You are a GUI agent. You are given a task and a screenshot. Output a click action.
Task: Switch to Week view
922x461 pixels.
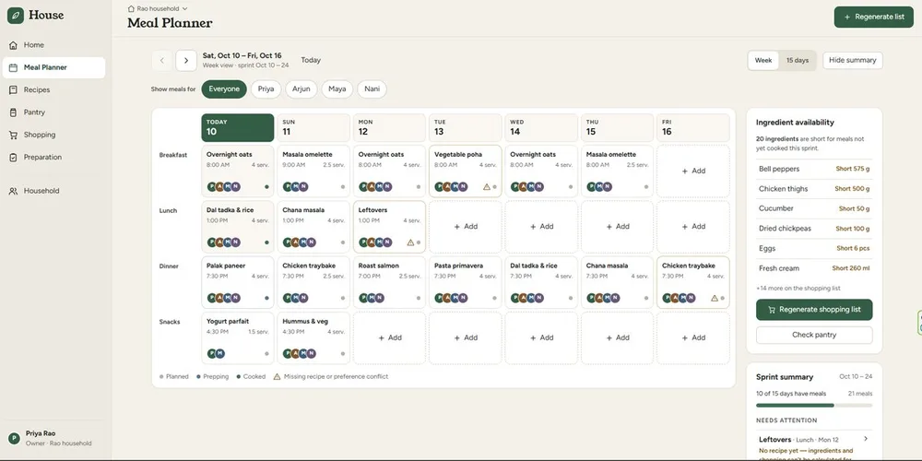coord(763,61)
